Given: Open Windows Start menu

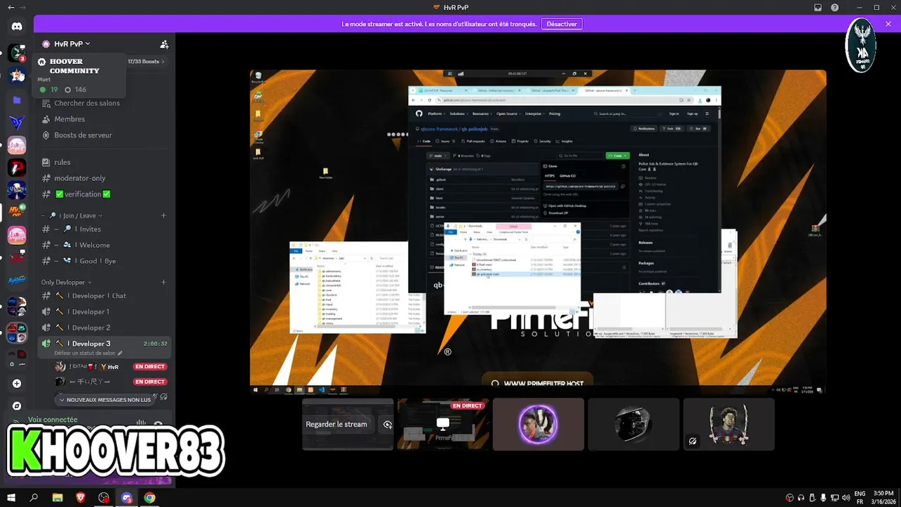Looking at the screenshot, I should [x=11, y=497].
